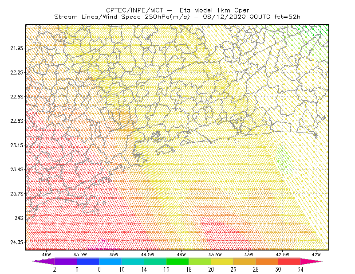The image size is (355, 274).
Task: Click the red 30-34 colorbar swatch
Action: pyautogui.click(x=289, y=261)
